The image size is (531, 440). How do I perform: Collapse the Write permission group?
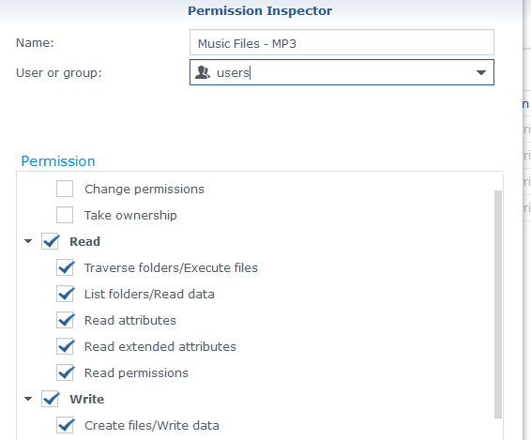click(x=28, y=399)
